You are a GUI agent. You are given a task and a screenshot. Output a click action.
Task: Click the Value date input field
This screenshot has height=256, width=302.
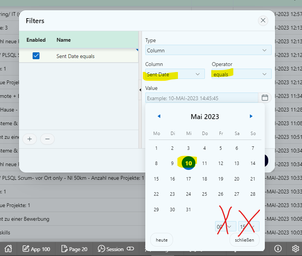point(201,98)
